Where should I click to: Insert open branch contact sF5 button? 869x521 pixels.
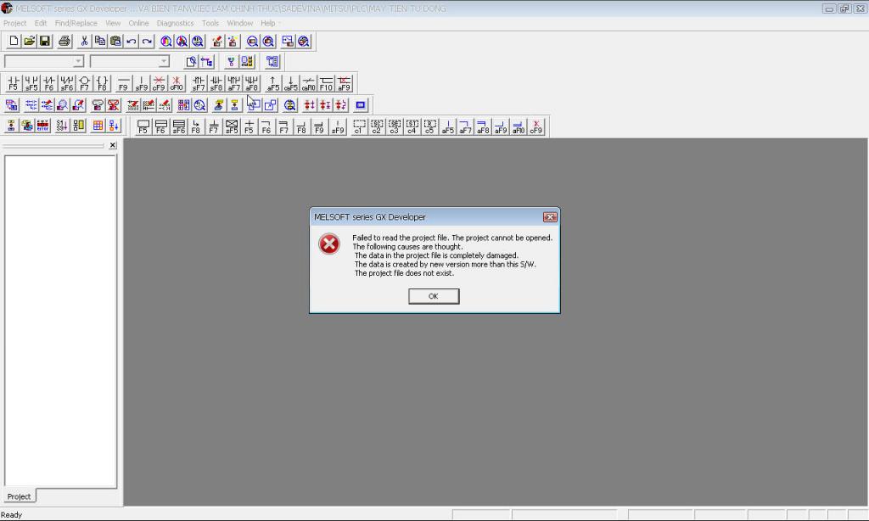click(x=31, y=83)
